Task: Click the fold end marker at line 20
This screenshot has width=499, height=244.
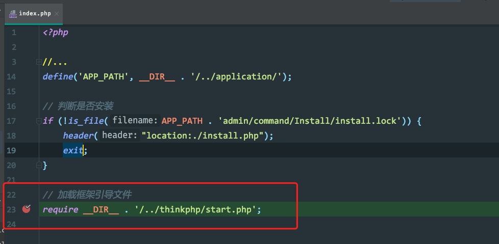Action: (39, 165)
